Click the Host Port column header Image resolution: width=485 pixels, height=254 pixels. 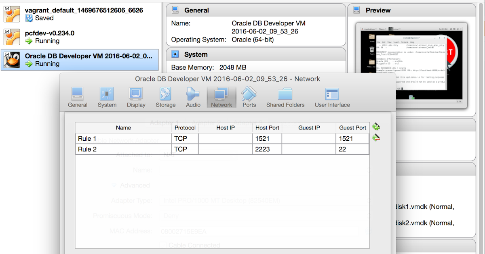click(267, 128)
